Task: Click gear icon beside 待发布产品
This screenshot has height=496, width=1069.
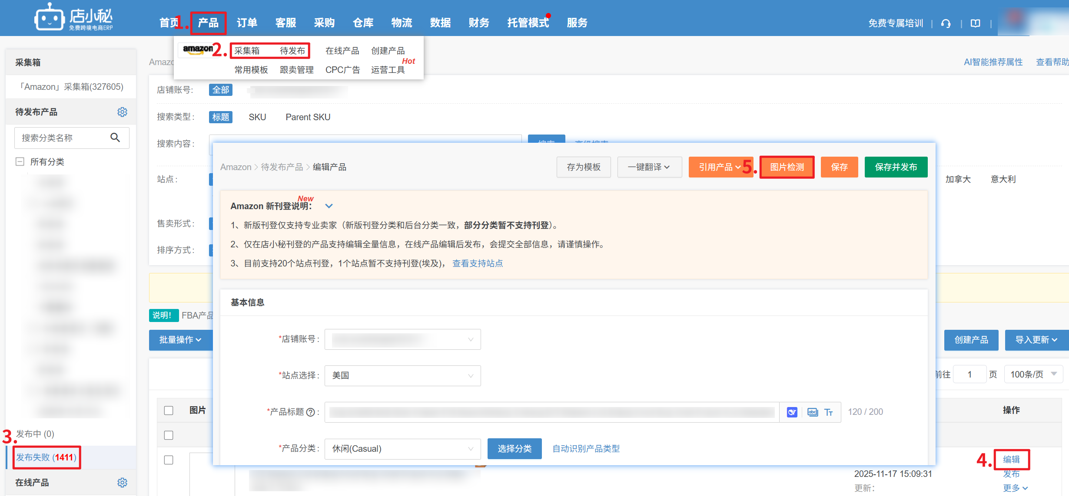Action: coord(122,112)
